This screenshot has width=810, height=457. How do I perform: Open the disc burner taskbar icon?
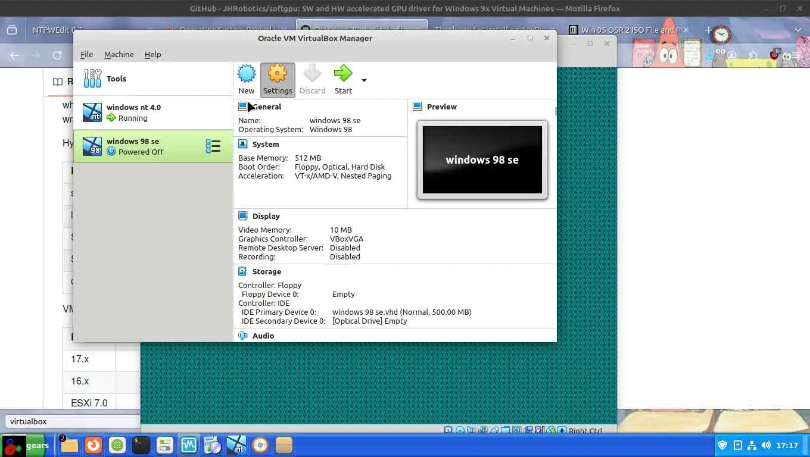tap(260, 445)
